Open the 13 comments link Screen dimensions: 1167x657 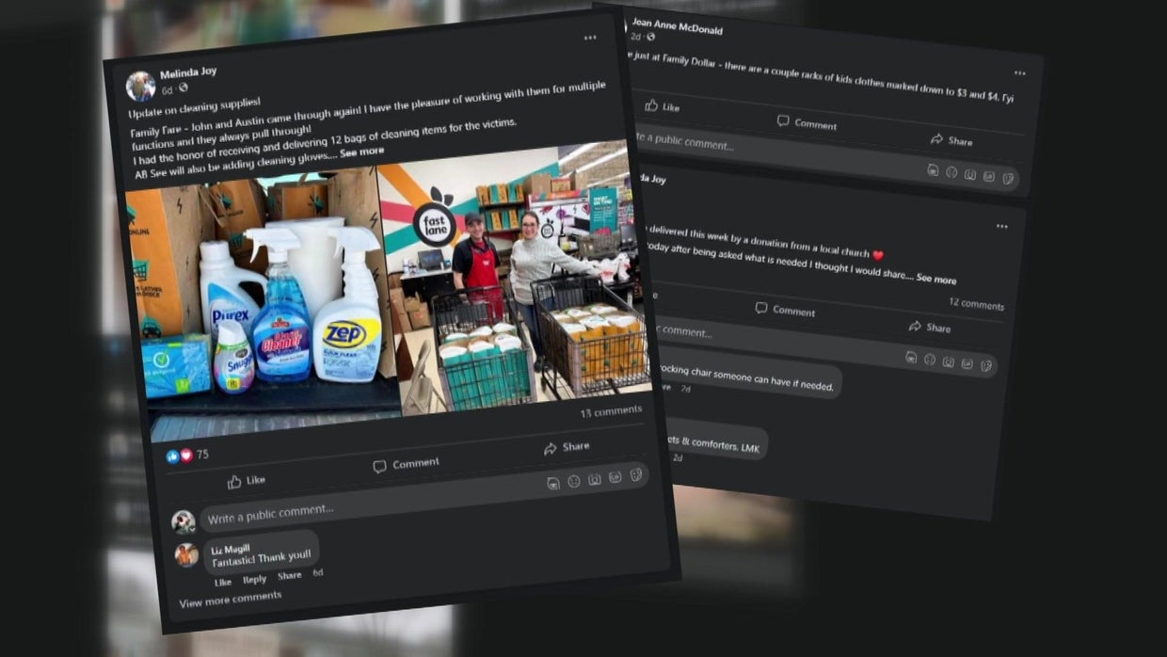(611, 410)
